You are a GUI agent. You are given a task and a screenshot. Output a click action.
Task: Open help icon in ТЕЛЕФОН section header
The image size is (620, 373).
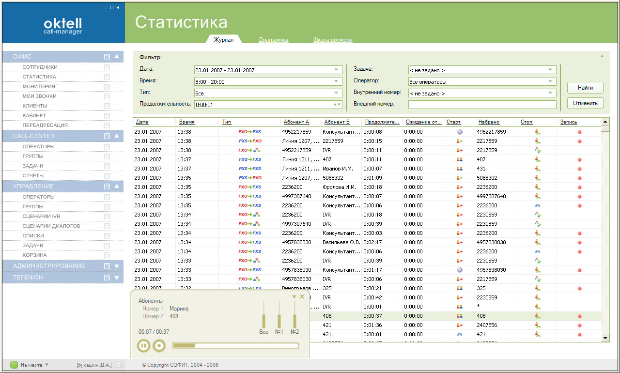(107, 278)
